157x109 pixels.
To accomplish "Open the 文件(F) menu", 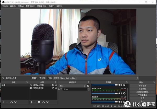I will pos(5,6).
